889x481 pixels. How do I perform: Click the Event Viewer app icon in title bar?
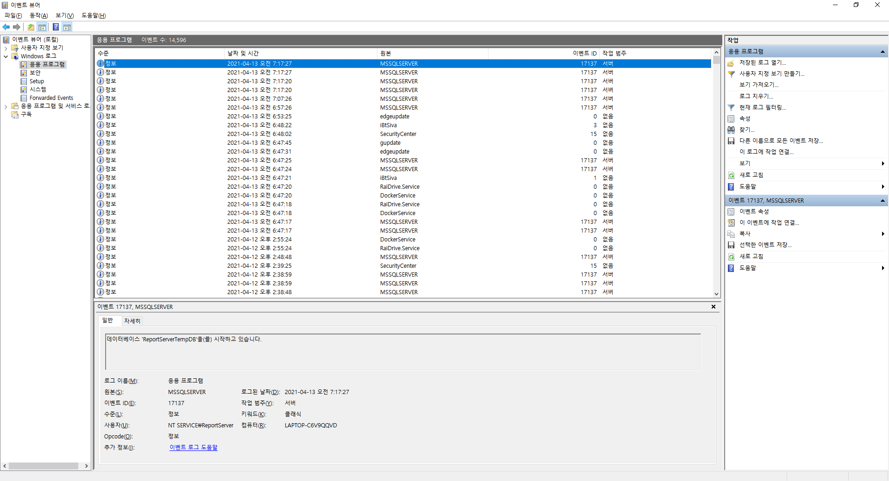[x=5, y=5]
